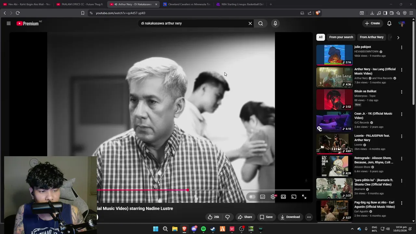Switch to PAALAM LYRICS browser tab

coord(80,4)
